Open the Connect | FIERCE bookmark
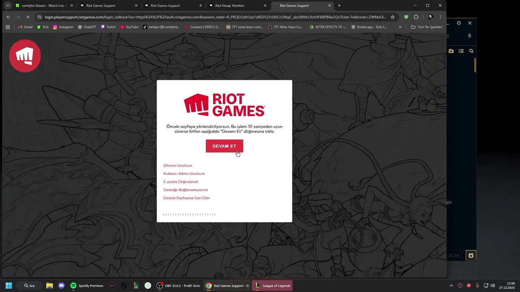 click(x=202, y=27)
